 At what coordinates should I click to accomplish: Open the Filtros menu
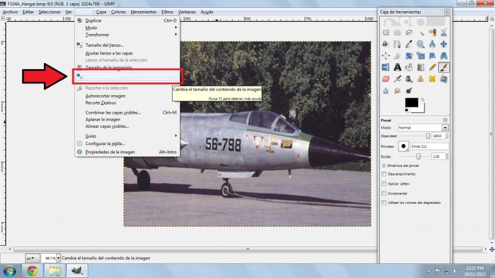167,12
